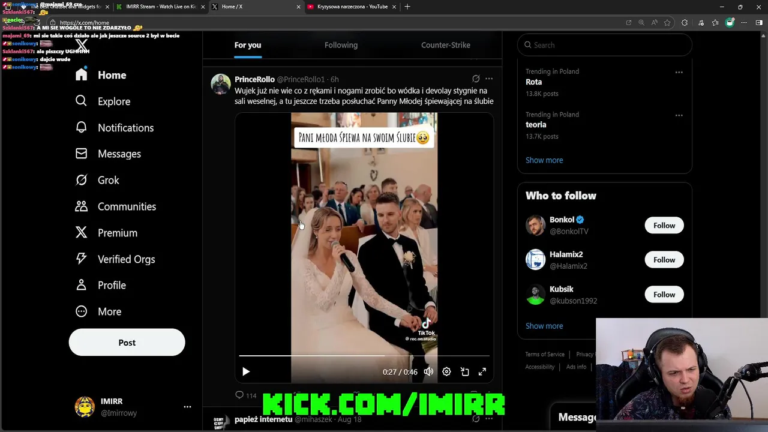Image resolution: width=768 pixels, height=432 pixels.
Task: Open Messages from the sidebar
Action: click(108, 154)
